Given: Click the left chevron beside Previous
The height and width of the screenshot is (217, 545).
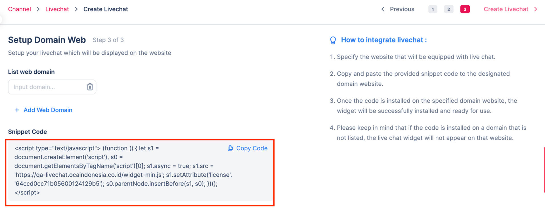Looking at the screenshot, I should coord(383,9).
